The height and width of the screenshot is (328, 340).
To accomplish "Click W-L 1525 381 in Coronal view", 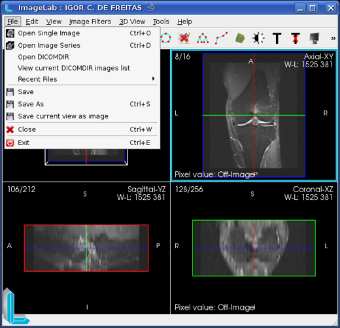I will click(309, 197).
